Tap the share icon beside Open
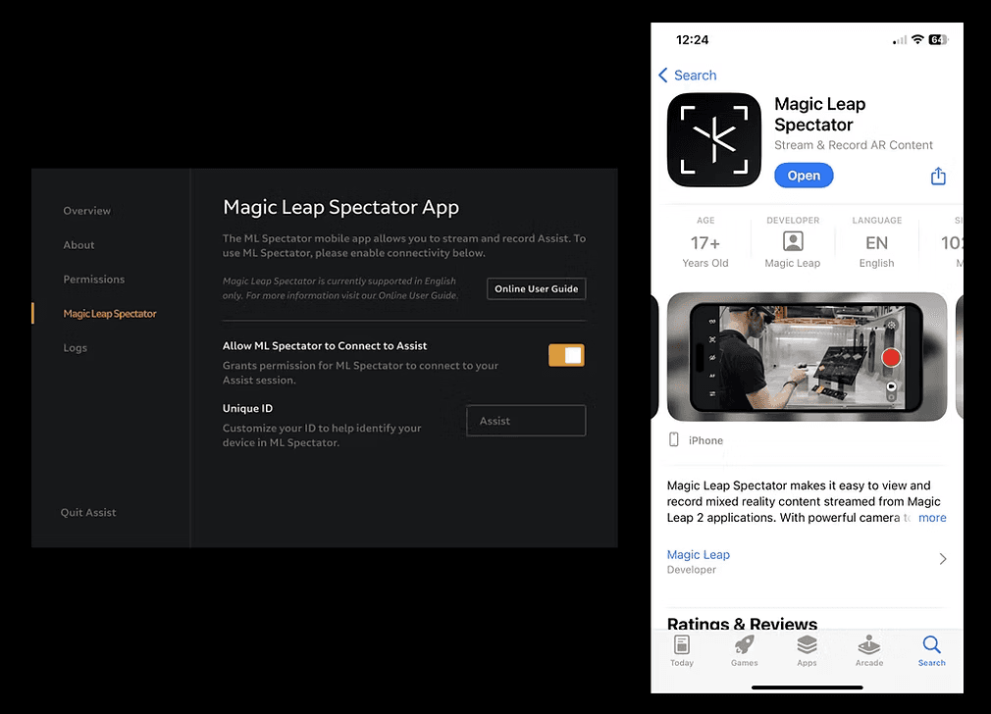Viewport: 991px width, 714px height. pyautogui.click(x=938, y=176)
